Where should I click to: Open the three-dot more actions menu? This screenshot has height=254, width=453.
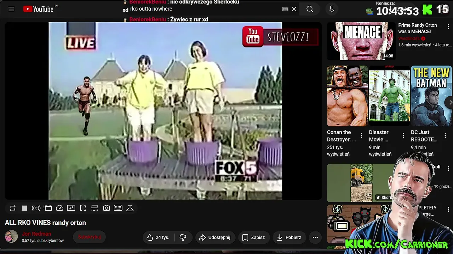pyautogui.click(x=315, y=237)
